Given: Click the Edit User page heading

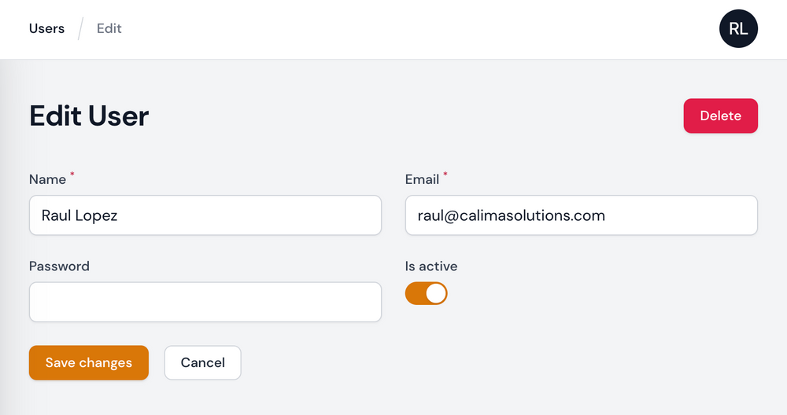Looking at the screenshot, I should pos(89,116).
